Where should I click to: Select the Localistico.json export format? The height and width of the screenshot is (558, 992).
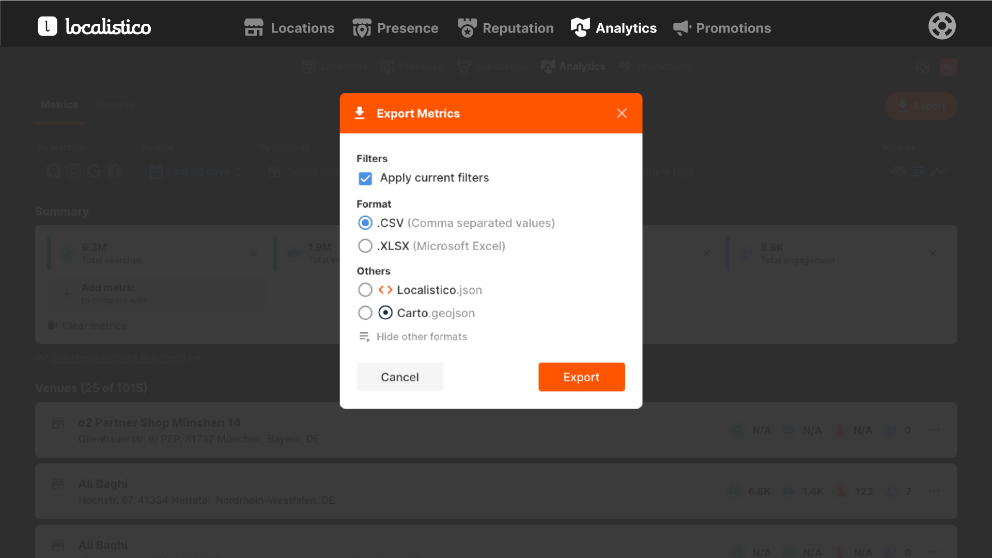click(365, 290)
